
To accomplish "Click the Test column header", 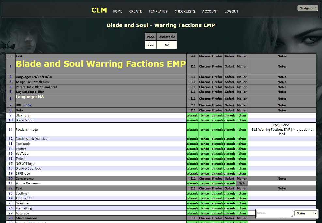I will pos(101,56).
